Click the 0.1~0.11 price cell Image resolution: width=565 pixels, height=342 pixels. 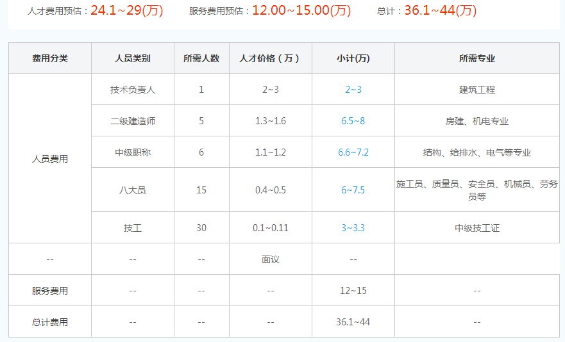pyautogui.click(x=271, y=228)
